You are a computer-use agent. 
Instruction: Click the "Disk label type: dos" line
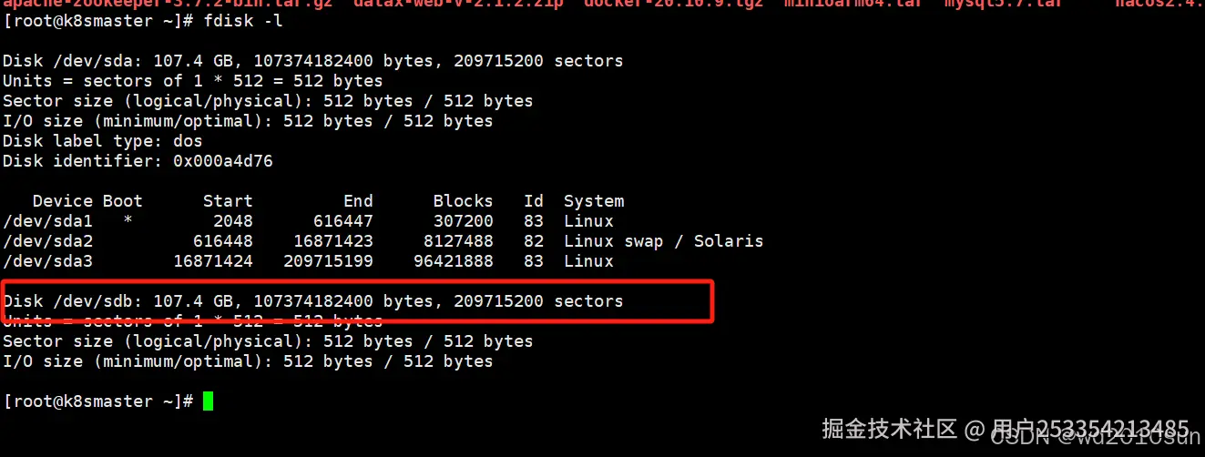pyautogui.click(x=103, y=141)
